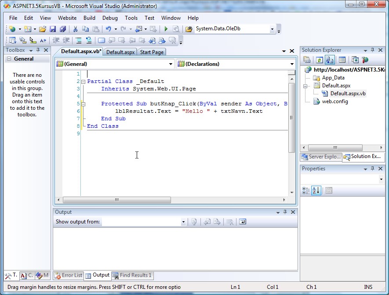The height and width of the screenshot is (295, 389).
Task: Switch to the Start Page tab
Action: click(x=152, y=52)
